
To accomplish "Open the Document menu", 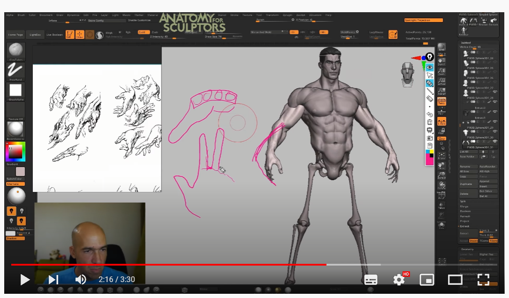I will [46, 15].
